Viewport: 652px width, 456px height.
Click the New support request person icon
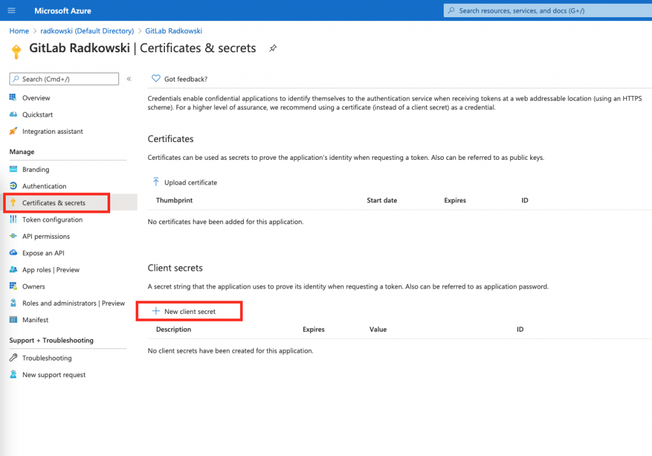click(13, 374)
